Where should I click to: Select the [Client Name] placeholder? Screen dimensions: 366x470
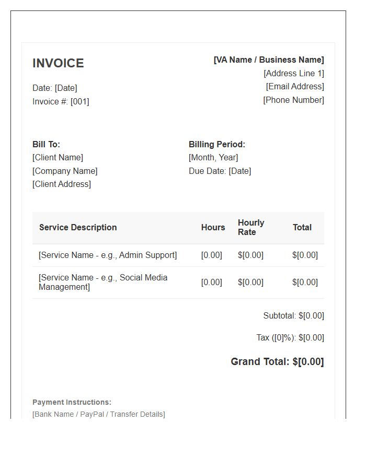pos(58,157)
